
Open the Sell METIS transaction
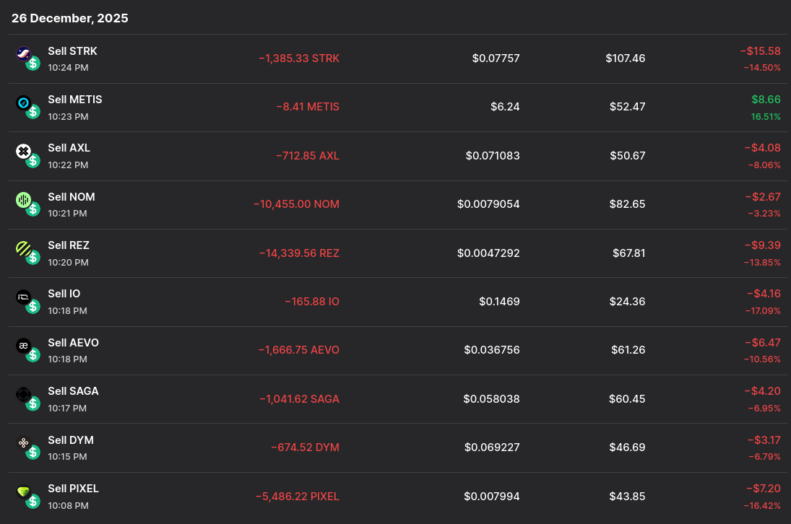(x=75, y=100)
